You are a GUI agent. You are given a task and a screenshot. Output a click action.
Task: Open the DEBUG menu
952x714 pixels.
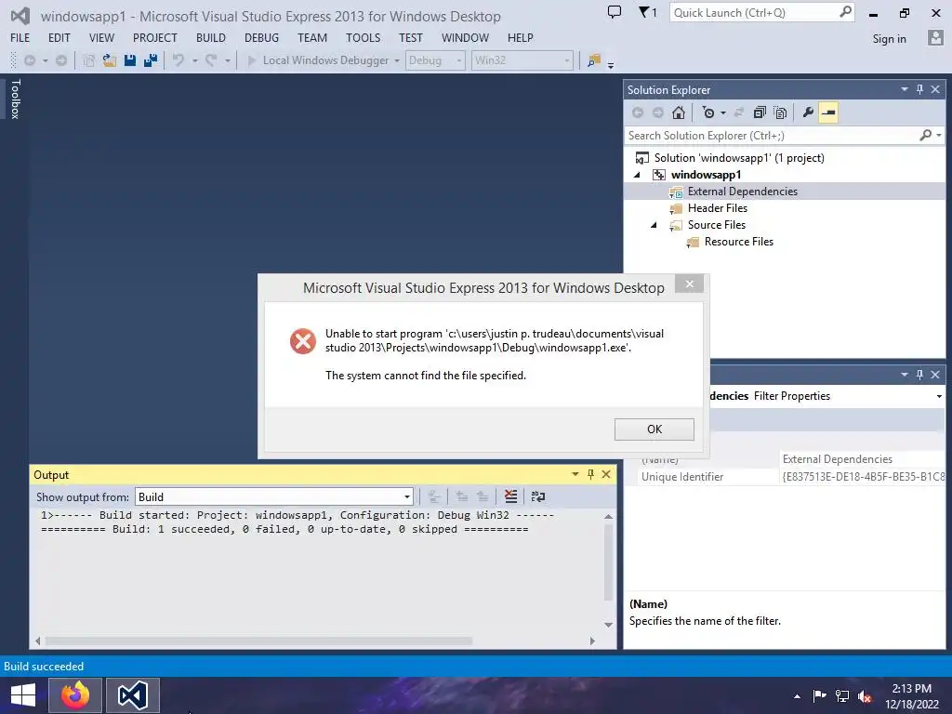(x=261, y=37)
